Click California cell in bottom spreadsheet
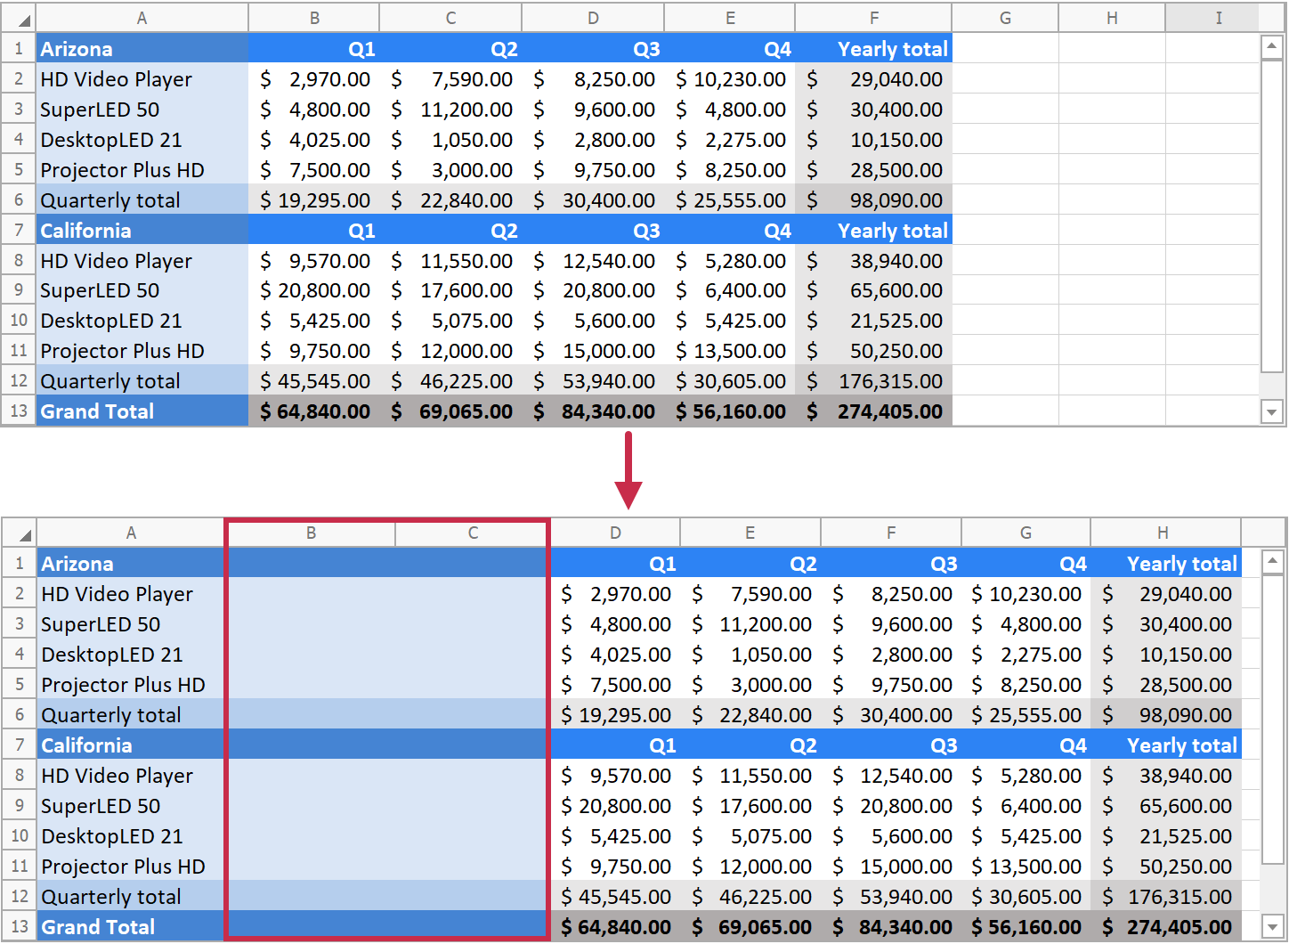1289x944 pixels. 131,745
